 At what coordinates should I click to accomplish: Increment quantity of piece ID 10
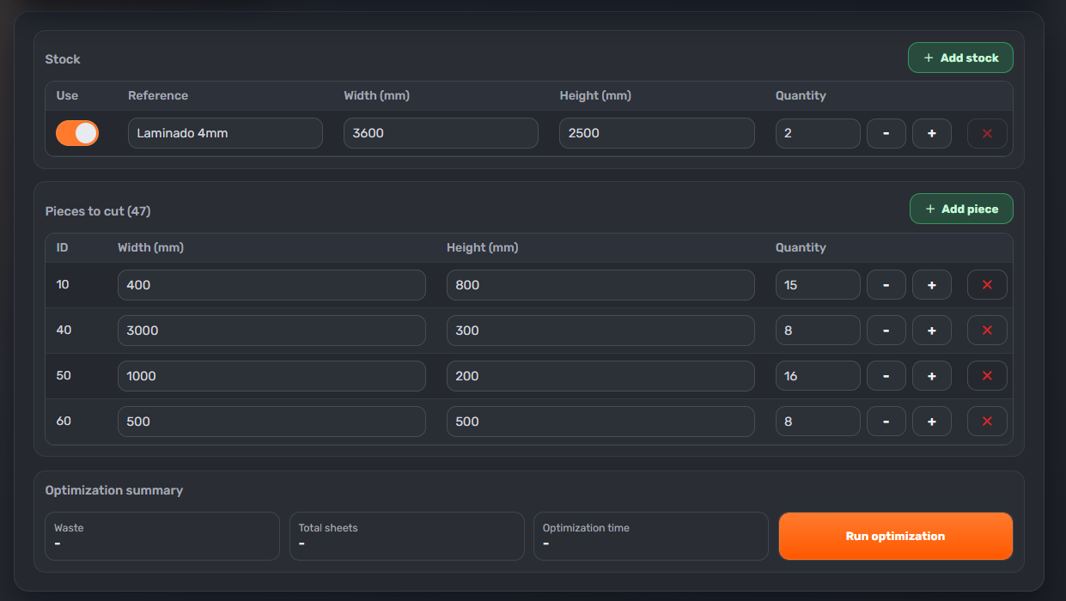pyautogui.click(x=932, y=284)
